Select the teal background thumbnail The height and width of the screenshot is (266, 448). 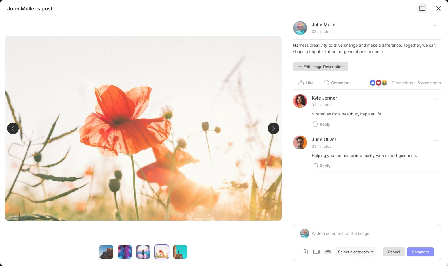(180, 252)
